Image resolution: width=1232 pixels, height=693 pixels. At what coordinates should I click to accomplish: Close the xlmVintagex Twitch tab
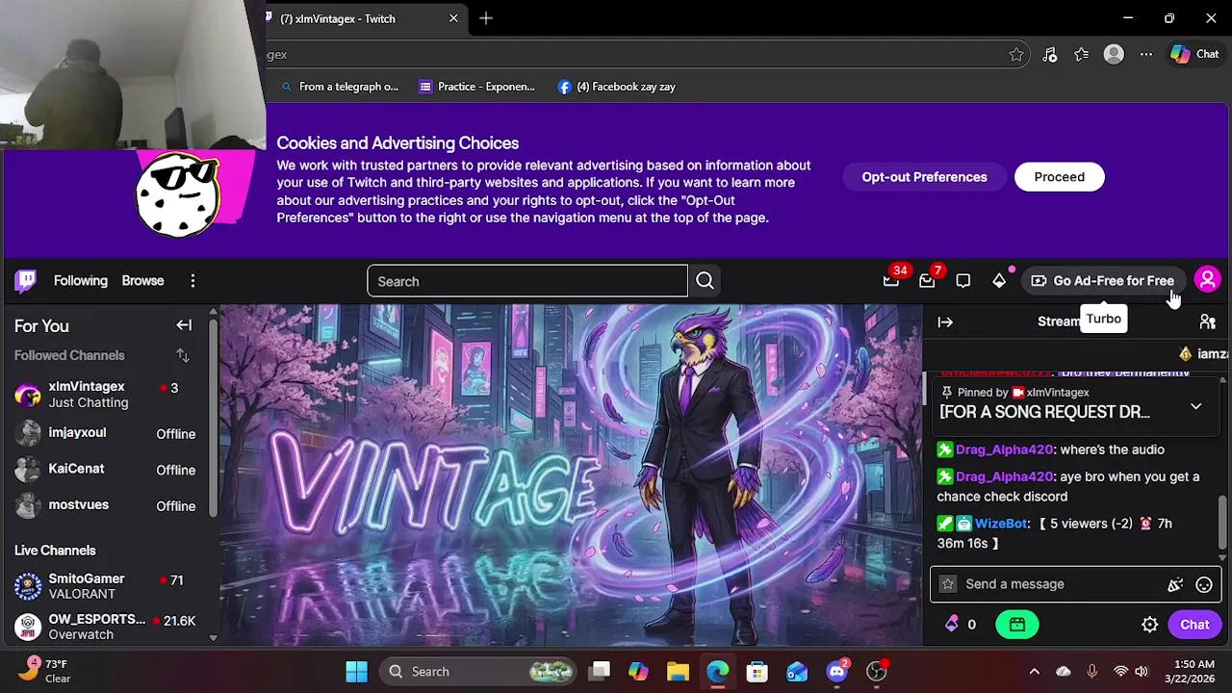pos(453,18)
